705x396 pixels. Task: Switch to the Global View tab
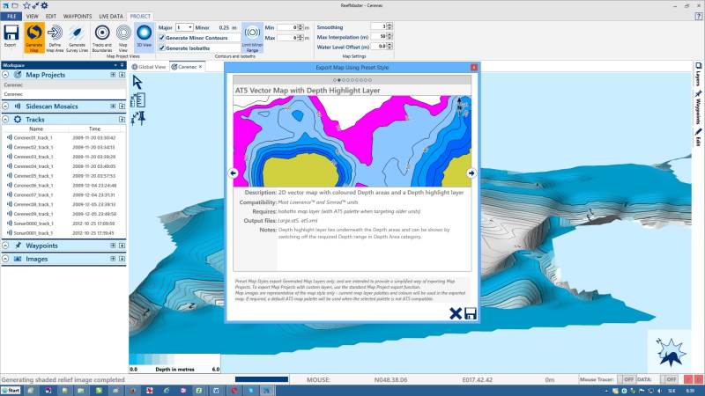149,66
